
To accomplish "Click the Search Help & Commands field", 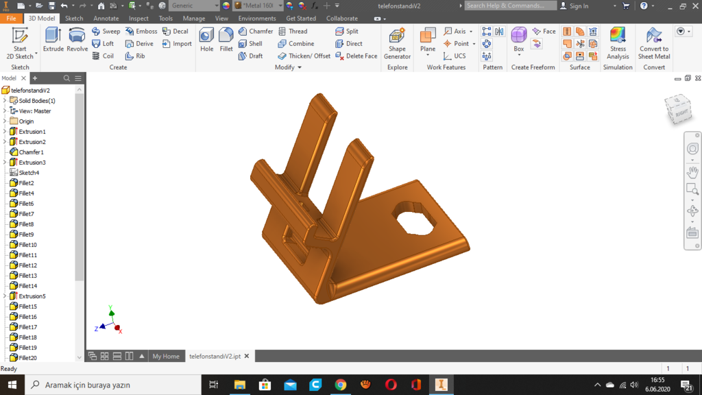I will [x=510, y=5].
